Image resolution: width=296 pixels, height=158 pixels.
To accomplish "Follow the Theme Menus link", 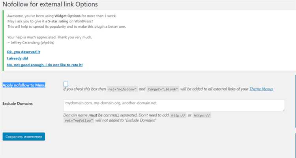I will tap(261, 89).
